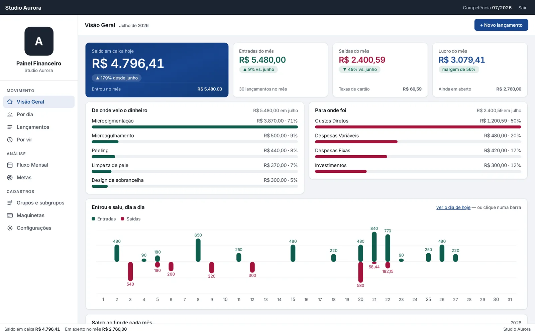Open the Visão Geral menu item
This screenshot has width=535, height=334.
point(39,102)
